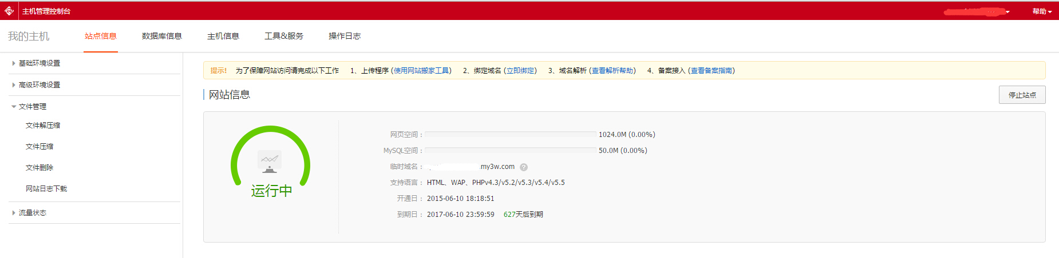
Task: Click the 停止站点 button
Action: [1022, 95]
